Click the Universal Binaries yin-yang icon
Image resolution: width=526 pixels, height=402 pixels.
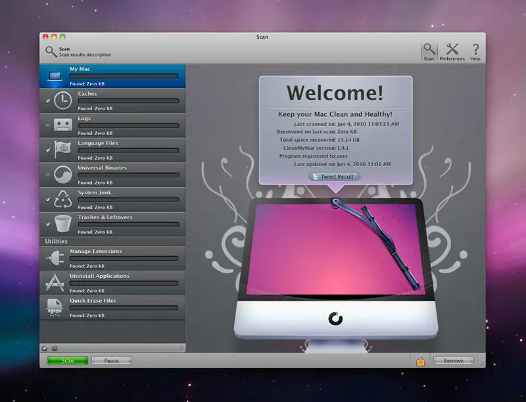[62, 175]
